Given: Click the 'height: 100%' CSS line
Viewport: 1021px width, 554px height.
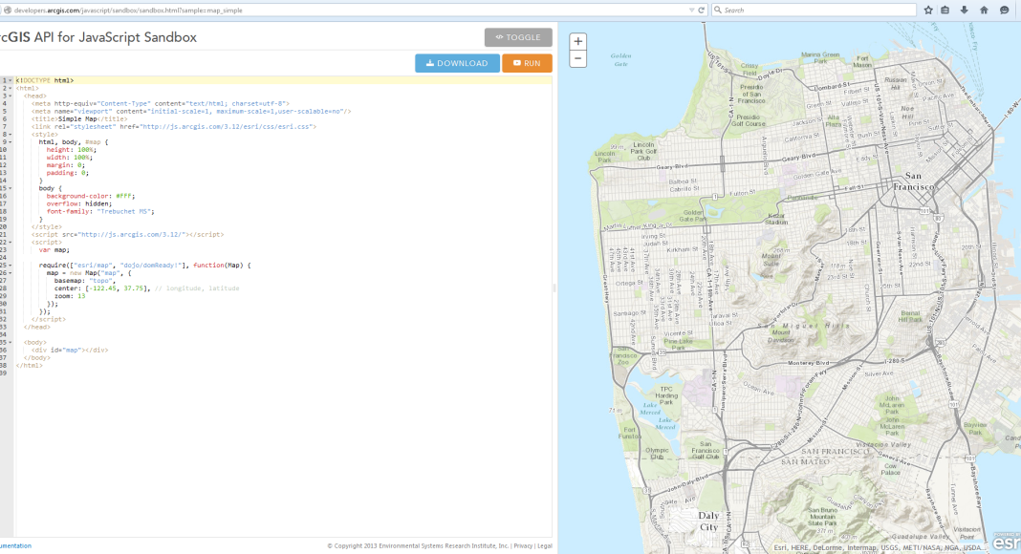Looking at the screenshot, I should tap(71, 150).
